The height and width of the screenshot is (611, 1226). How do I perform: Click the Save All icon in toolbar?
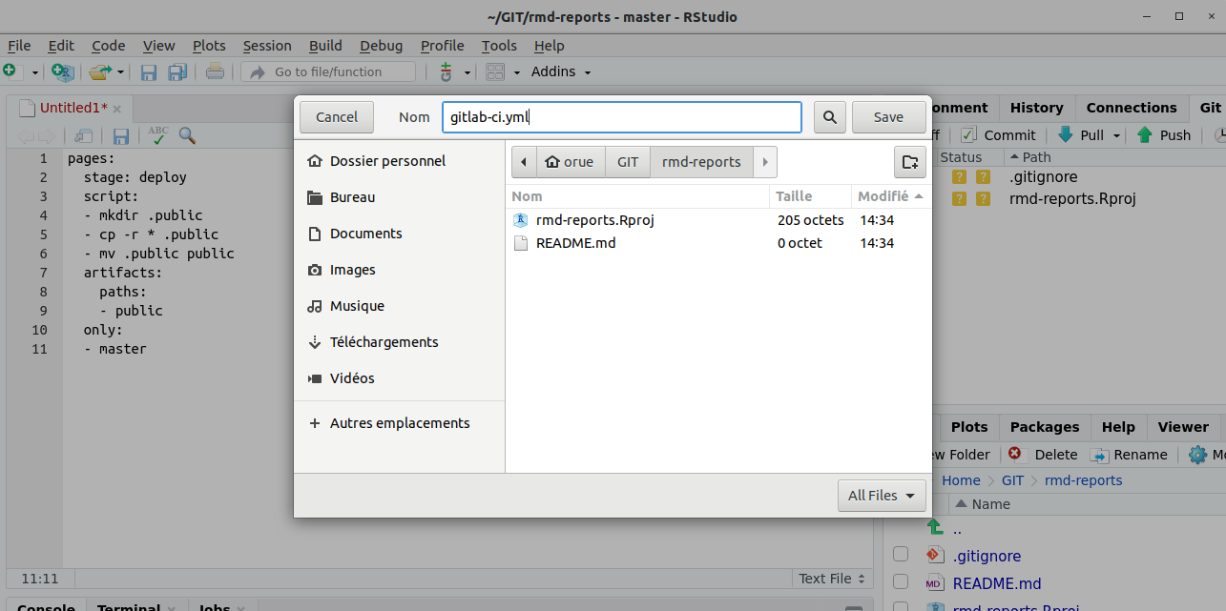tap(177, 71)
